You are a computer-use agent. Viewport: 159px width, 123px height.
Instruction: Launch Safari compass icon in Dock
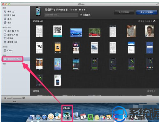pyautogui.click(x=38, y=117)
